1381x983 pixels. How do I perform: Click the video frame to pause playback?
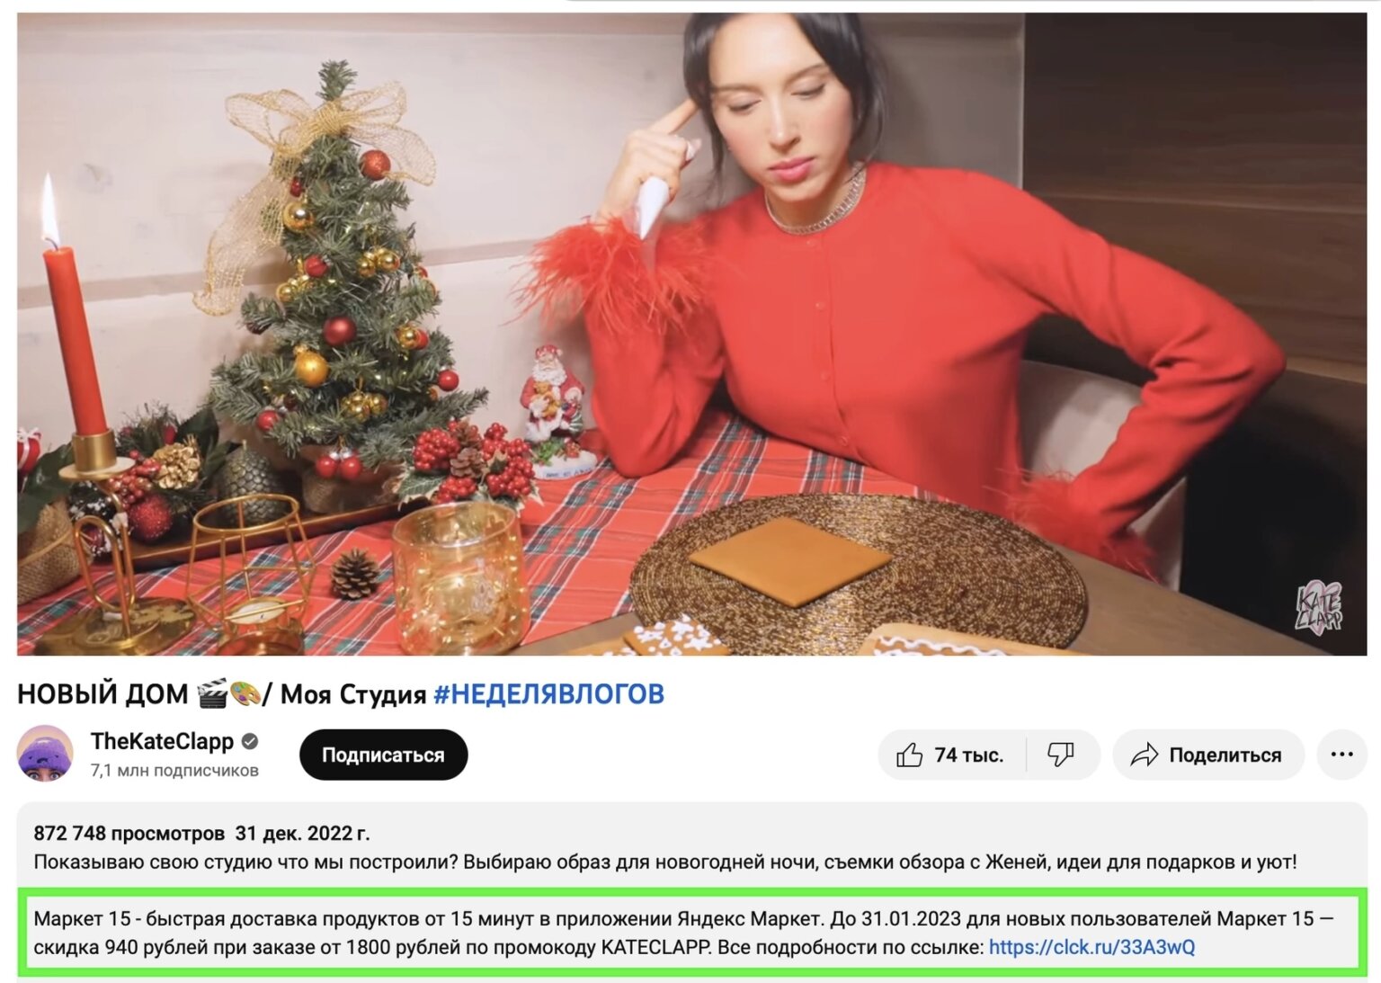[691, 334]
